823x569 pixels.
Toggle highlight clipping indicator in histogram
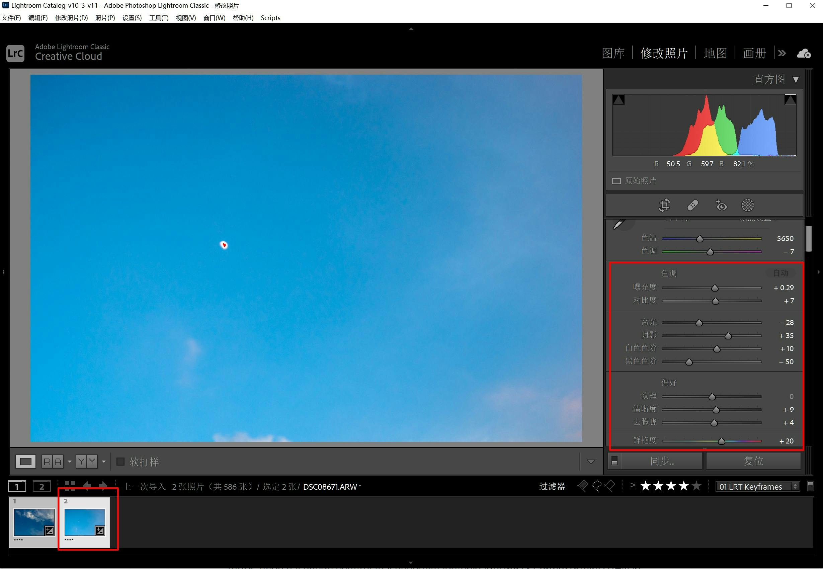790,99
